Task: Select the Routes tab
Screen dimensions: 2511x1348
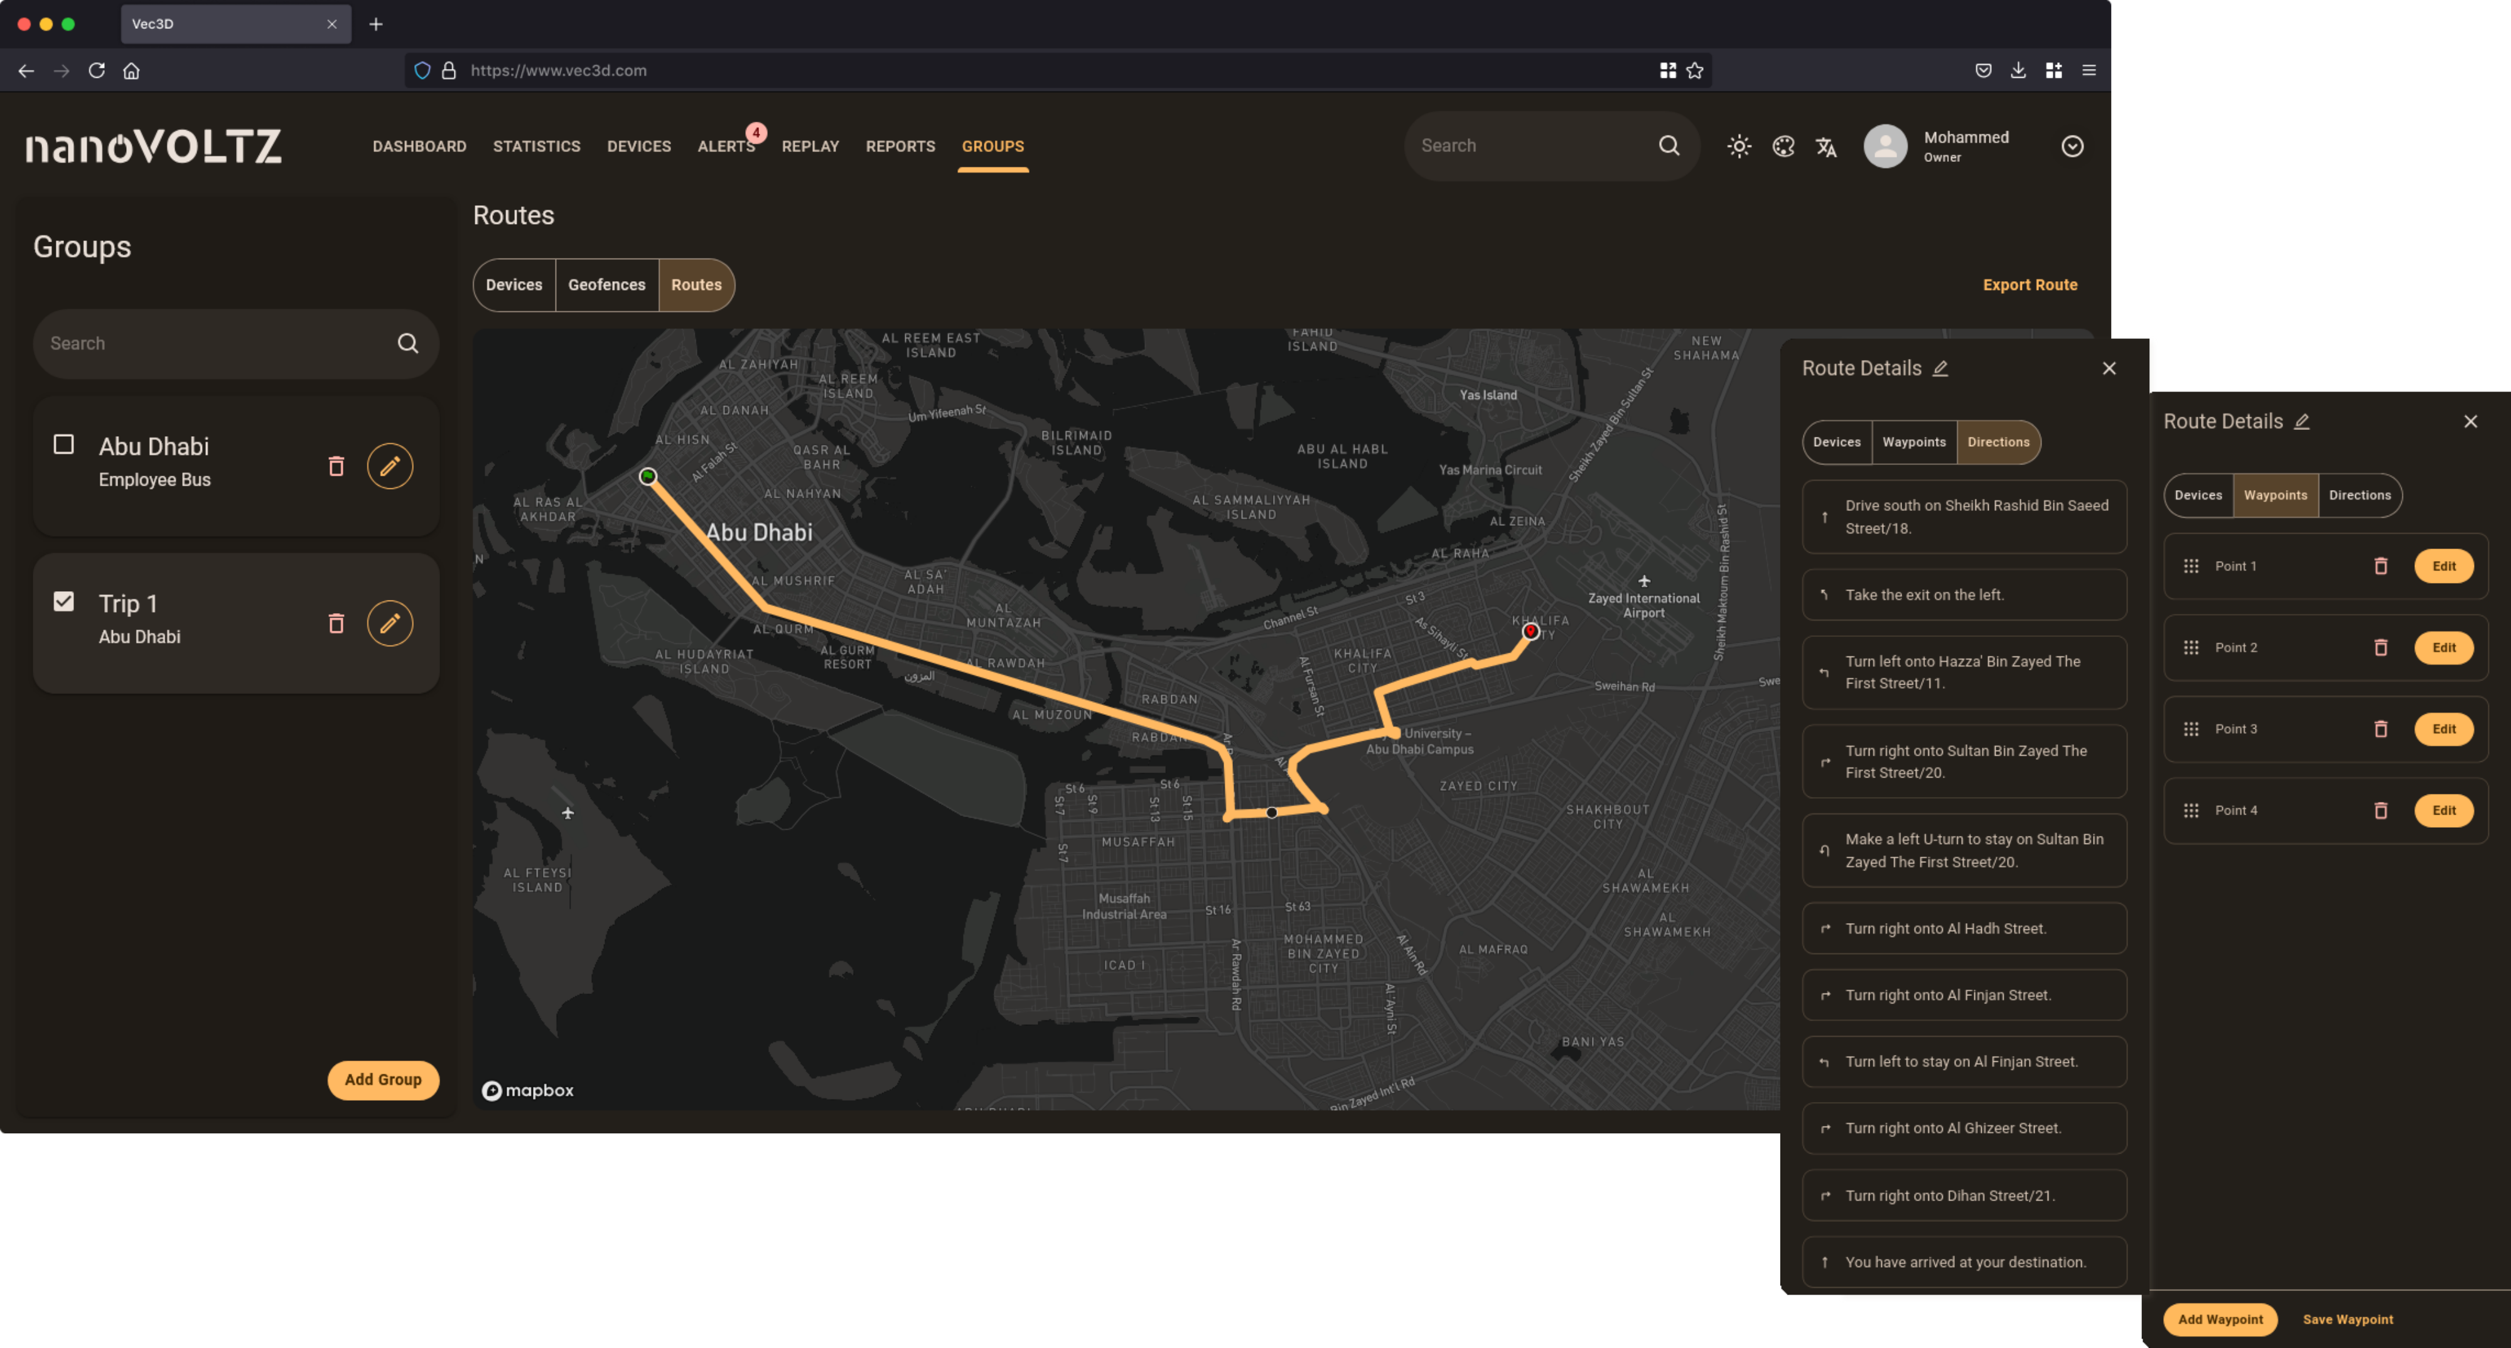Action: pyautogui.click(x=696, y=285)
